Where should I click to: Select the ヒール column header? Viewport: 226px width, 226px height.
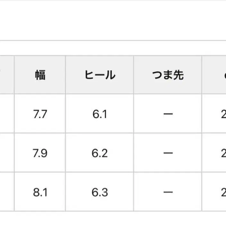point(100,75)
